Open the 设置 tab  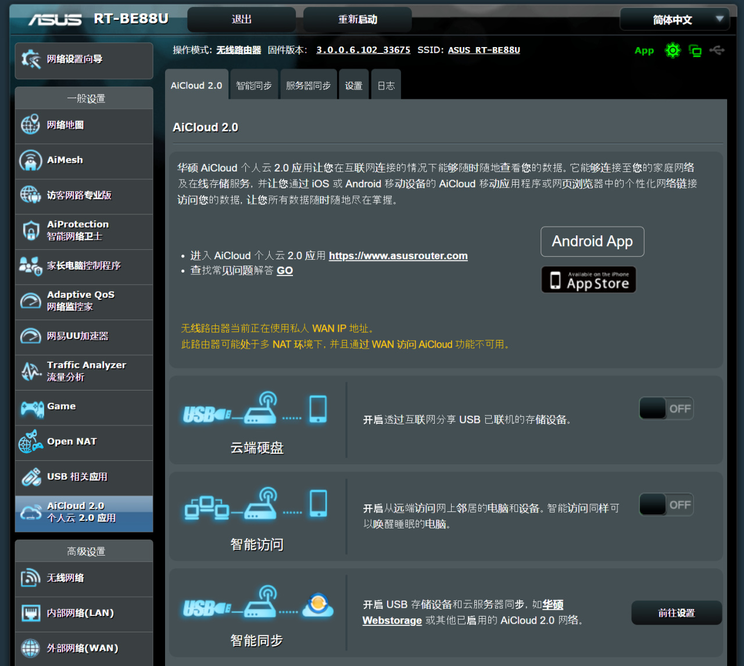click(354, 85)
